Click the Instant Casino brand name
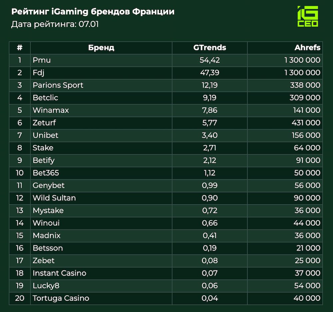This screenshot has height=312, width=333. (x=59, y=273)
